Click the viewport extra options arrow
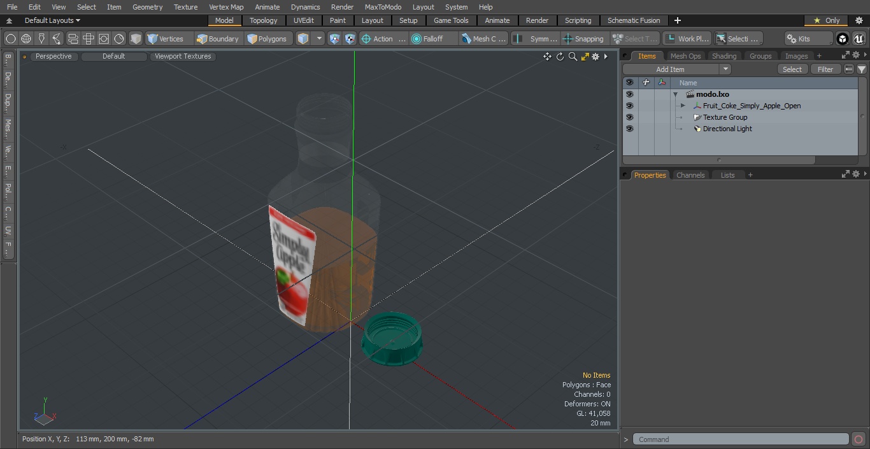The height and width of the screenshot is (449, 870). (606, 57)
